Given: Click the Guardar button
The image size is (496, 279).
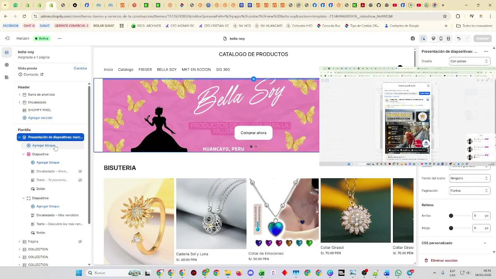Looking at the screenshot, I should tap(483, 38).
